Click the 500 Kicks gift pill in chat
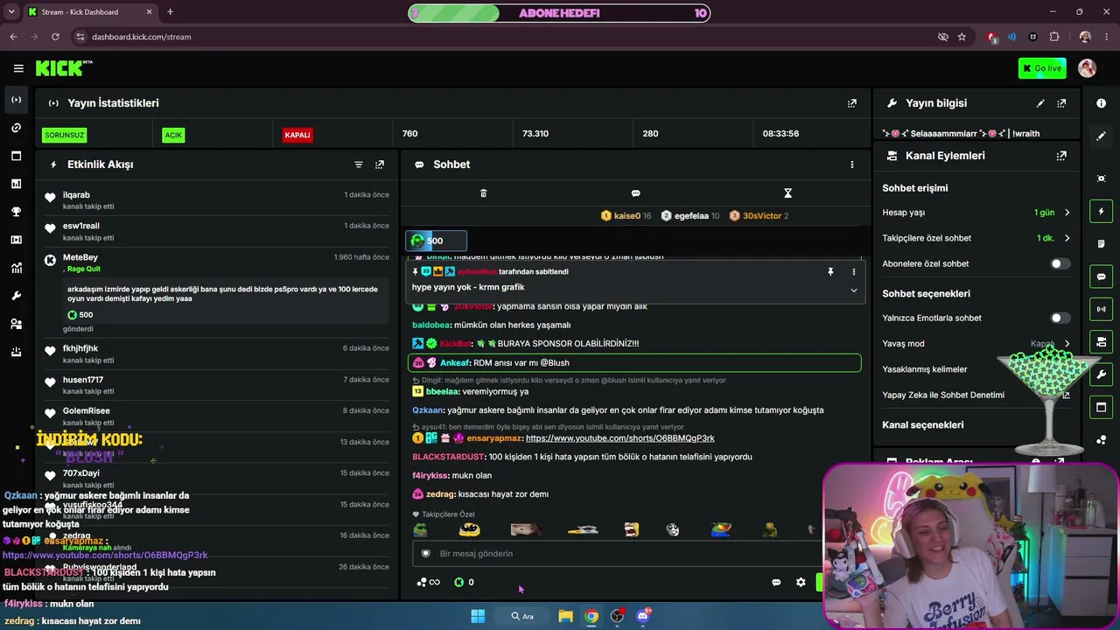The image size is (1120, 630). point(436,241)
